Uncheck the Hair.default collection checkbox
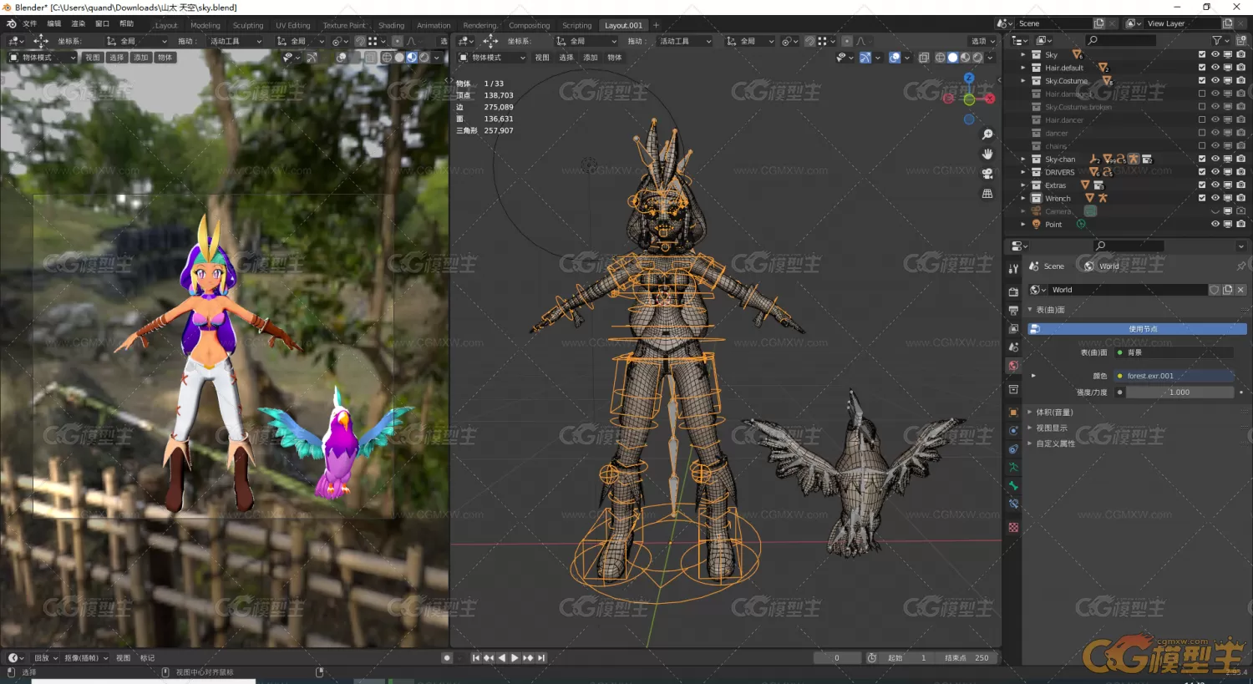The height and width of the screenshot is (684, 1253). pos(1202,68)
